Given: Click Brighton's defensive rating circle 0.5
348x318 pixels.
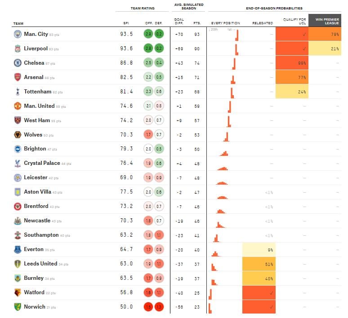Looking at the screenshot, I should (159, 149).
